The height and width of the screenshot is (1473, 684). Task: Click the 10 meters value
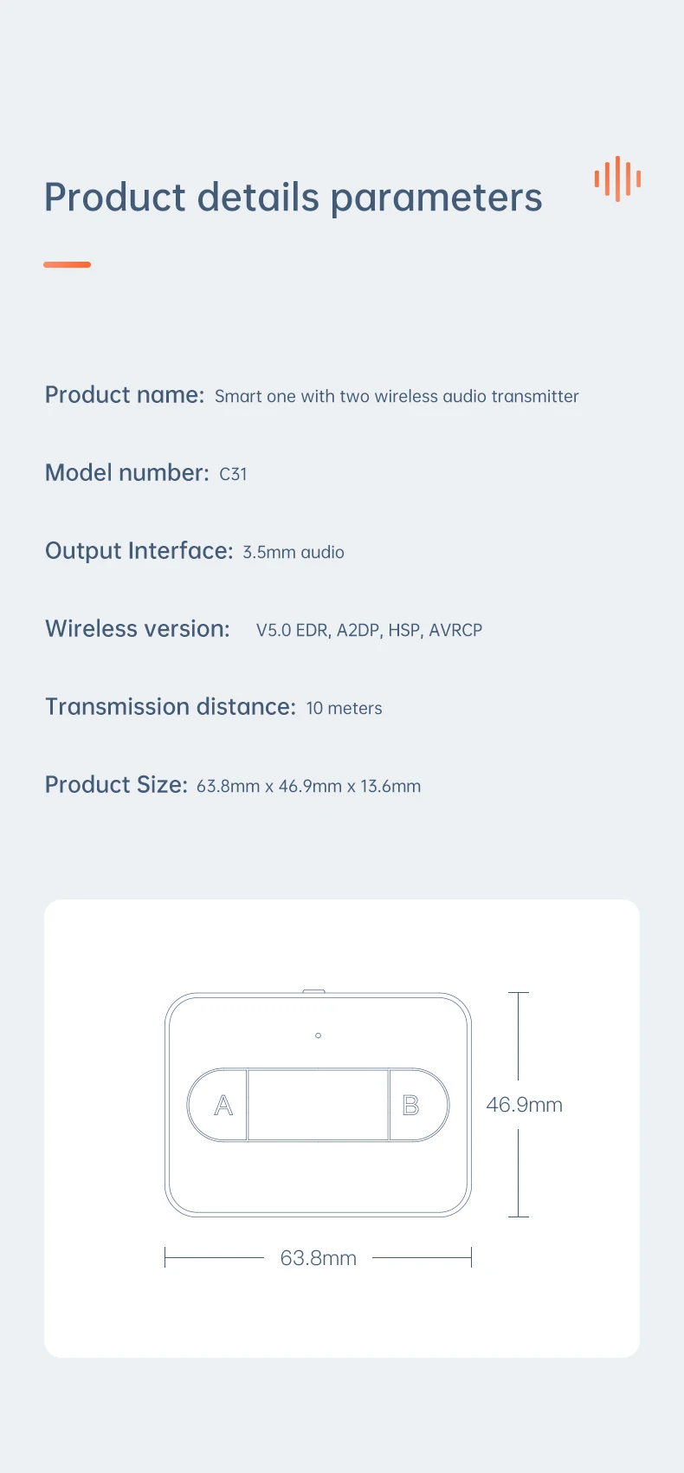[x=344, y=709]
